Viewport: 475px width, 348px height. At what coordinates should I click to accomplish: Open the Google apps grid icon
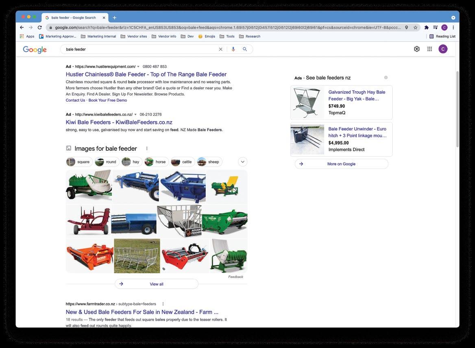(429, 49)
